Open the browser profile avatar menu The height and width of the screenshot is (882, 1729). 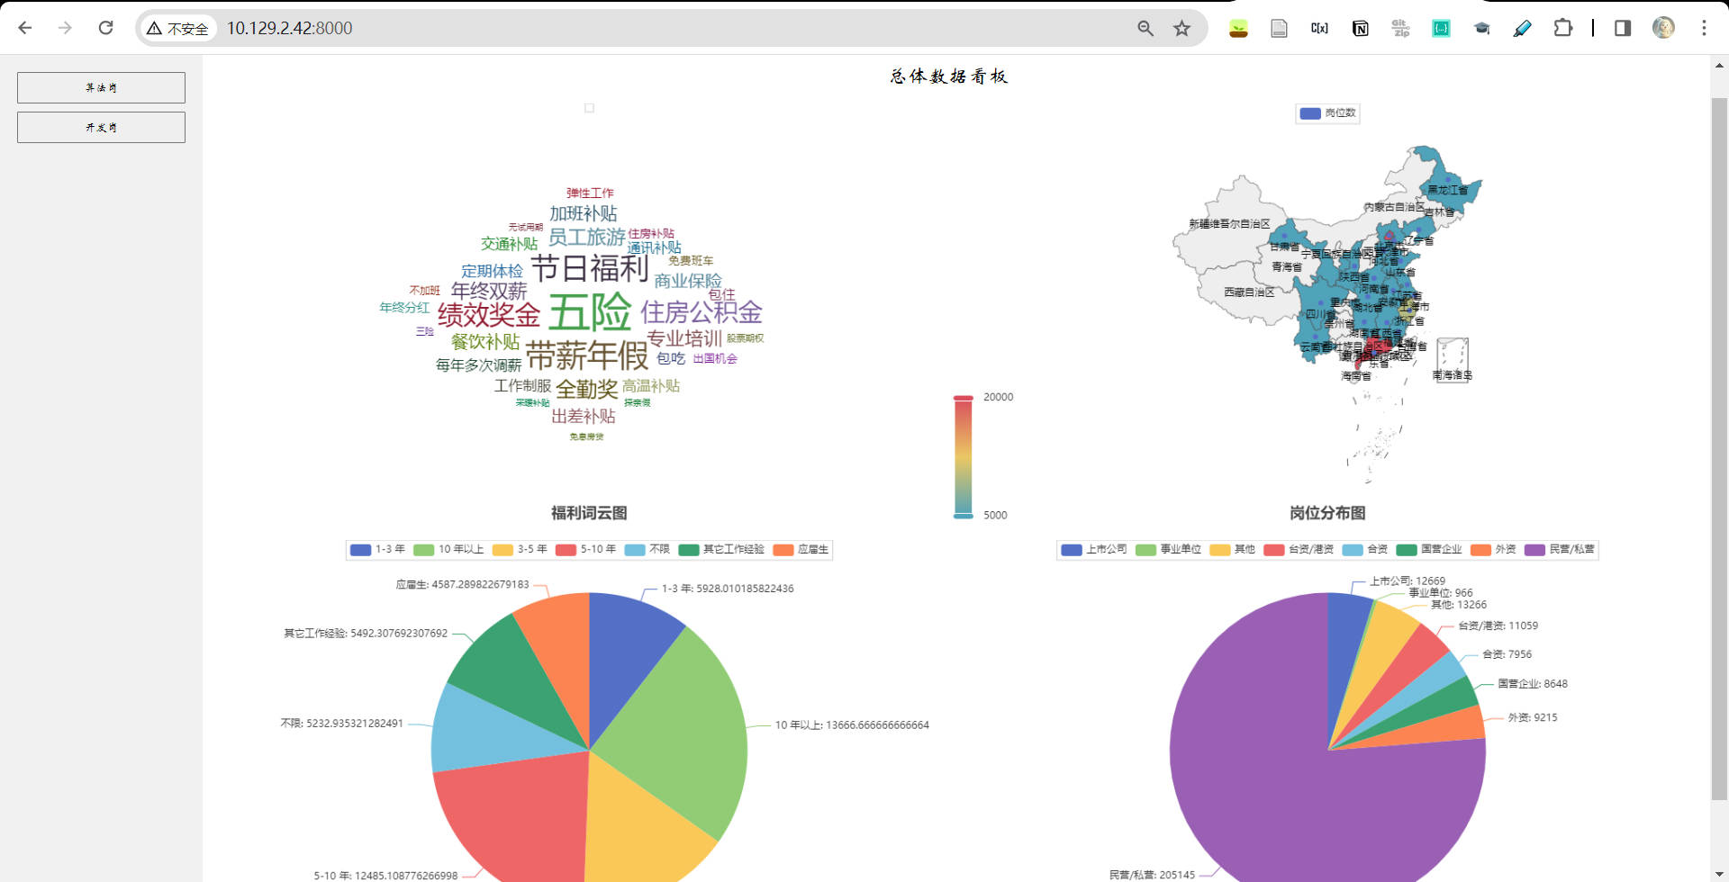(1664, 28)
